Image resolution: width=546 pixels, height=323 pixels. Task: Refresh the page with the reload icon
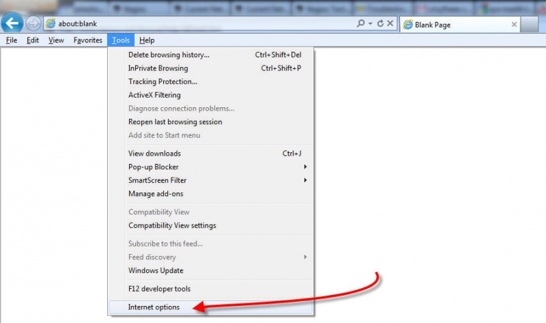pyautogui.click(x=380, y=23)
